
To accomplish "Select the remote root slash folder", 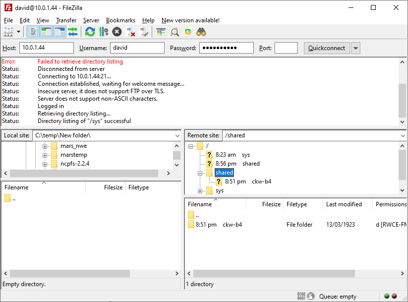I will [x=207, y=146].
